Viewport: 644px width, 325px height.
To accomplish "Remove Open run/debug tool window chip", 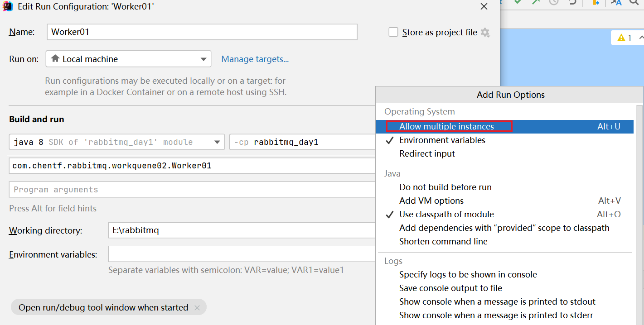I will [x=197, y=307].
